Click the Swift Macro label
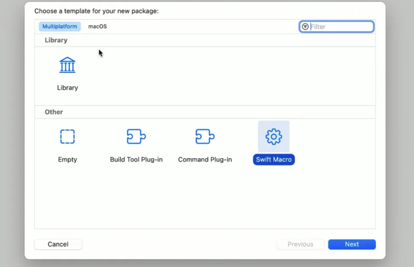Viewport: 414px width, 267px height. click(x=274, y=159)
